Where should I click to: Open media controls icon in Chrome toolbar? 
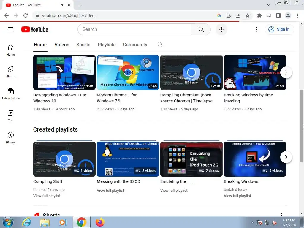click(x=269, y=15)
